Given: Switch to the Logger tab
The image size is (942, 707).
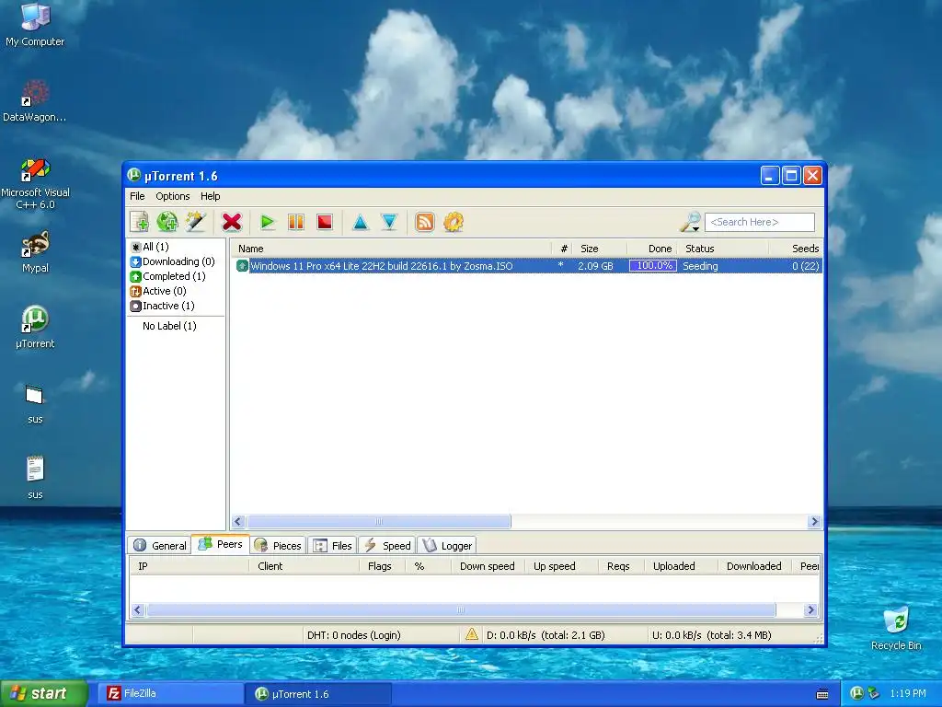Looking at the screenshot, I should [x=447, y=545].
